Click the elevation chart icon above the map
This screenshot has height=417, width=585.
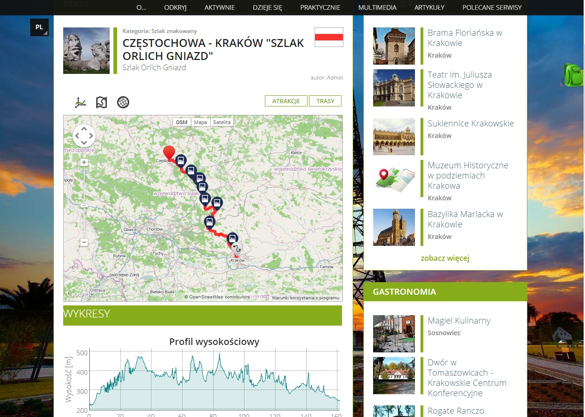pos(80,102)
